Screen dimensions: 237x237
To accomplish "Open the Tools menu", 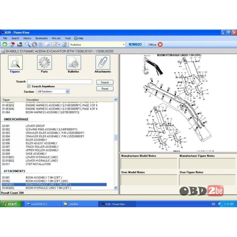I will [68, 38].
